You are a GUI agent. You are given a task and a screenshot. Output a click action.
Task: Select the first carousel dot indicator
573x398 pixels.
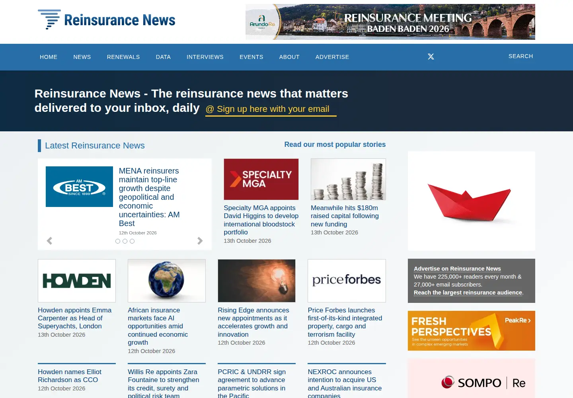[x=118, y=241]
